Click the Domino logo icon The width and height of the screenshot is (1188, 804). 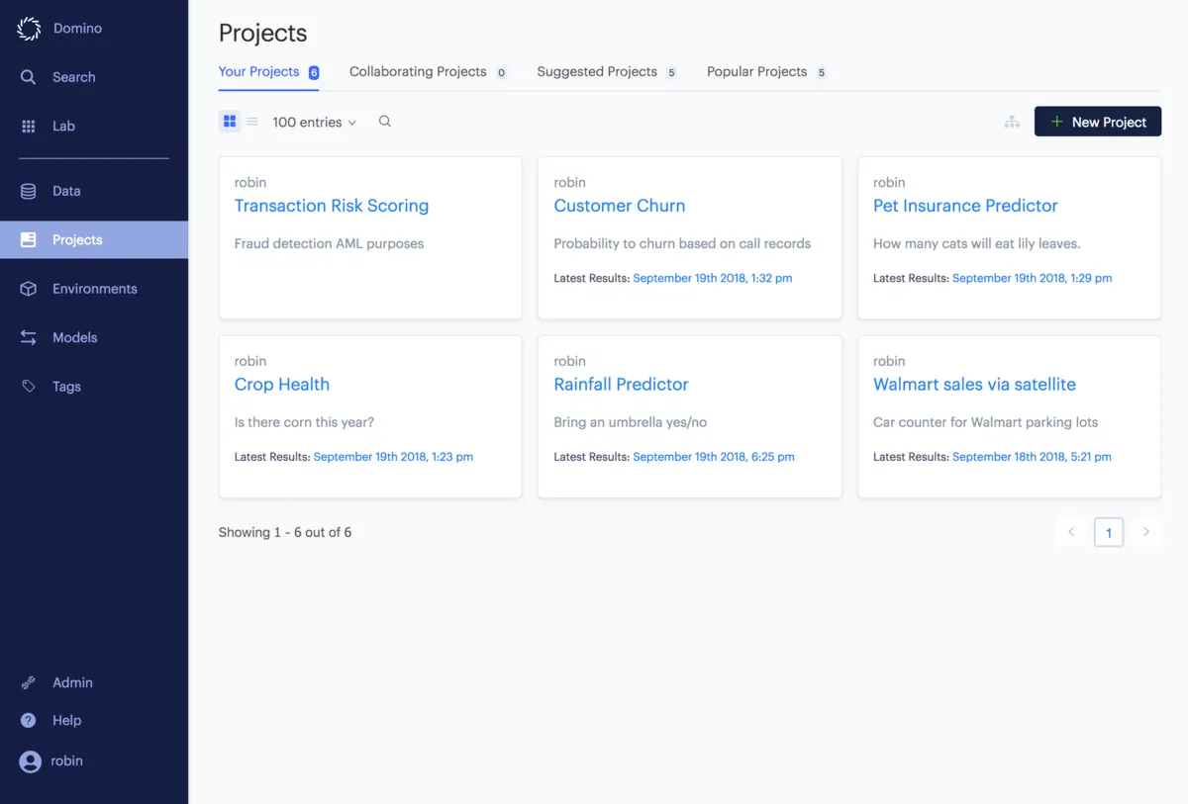pyautogui.click(x=29, y=29)
